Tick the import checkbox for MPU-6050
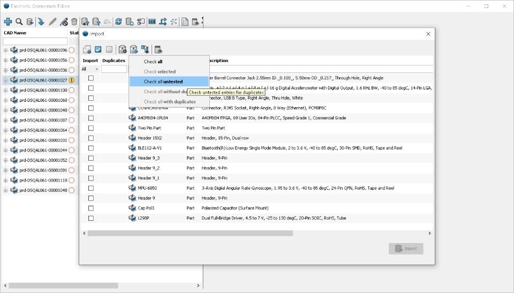This screenshot has height=293, width=514. [91, 188]
